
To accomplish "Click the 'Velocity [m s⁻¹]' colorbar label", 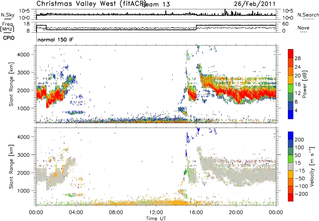I will [x=311, y=166].
